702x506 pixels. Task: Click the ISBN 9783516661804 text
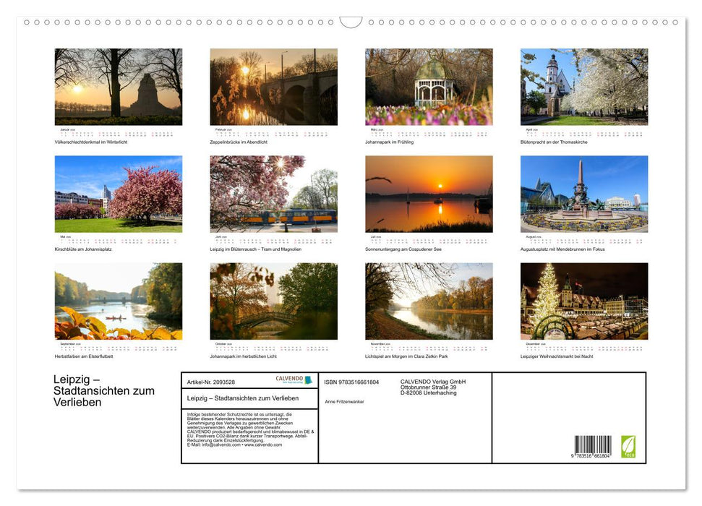(x=351, y=382)
